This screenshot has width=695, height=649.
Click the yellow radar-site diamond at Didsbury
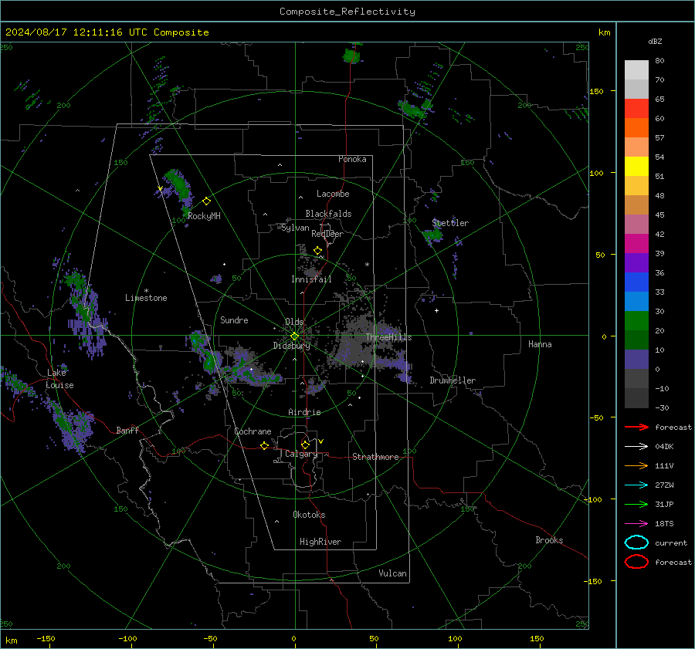click(294, 336)
